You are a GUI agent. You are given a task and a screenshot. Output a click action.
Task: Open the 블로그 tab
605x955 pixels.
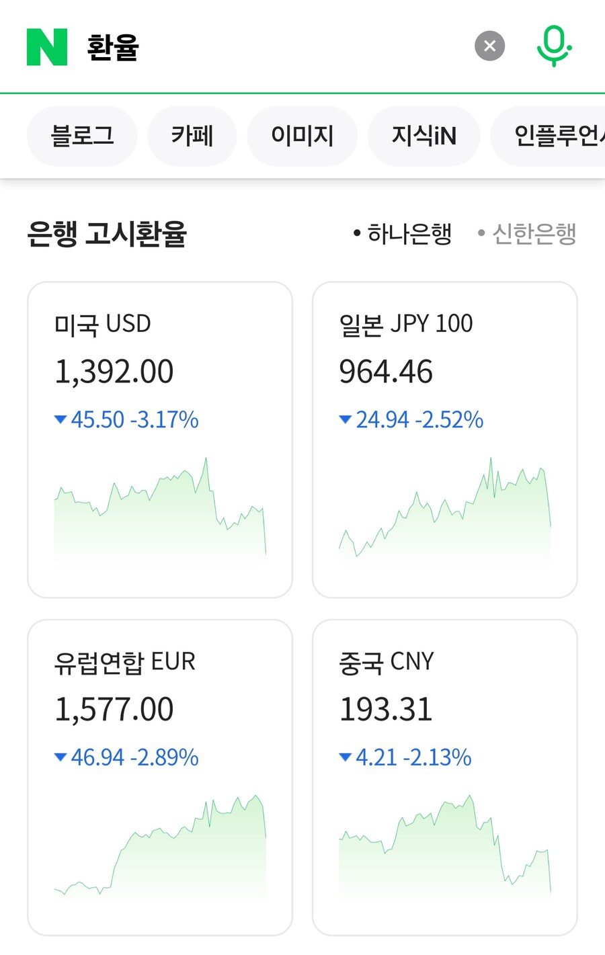(x=82, y=136)
